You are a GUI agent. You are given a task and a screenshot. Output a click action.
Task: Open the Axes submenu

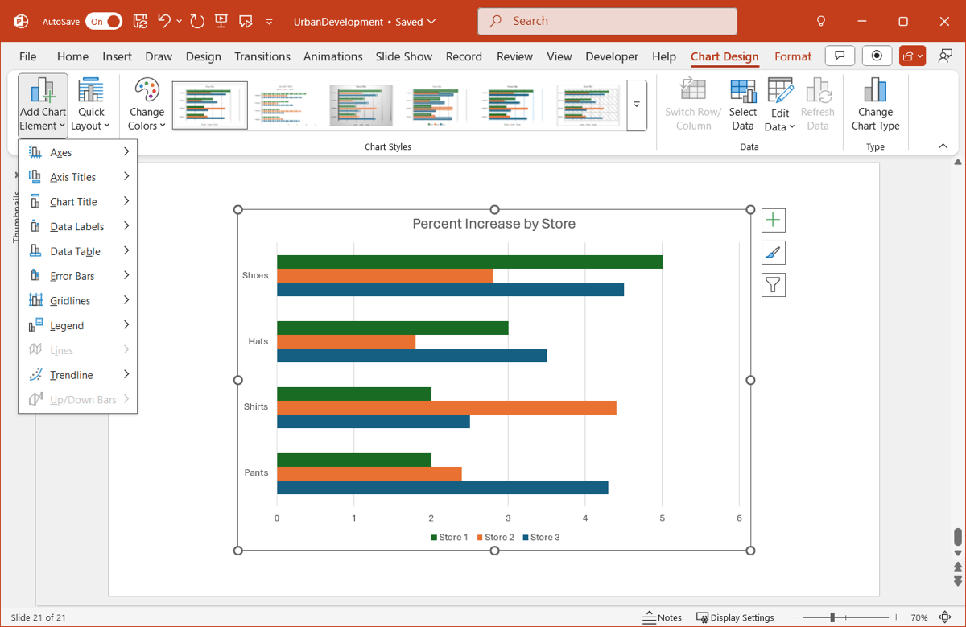click(x=78, y=152)
